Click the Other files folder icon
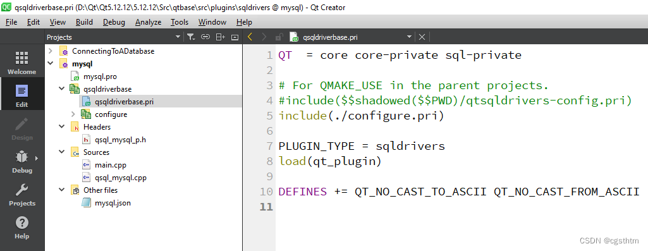 coord(75,190)
